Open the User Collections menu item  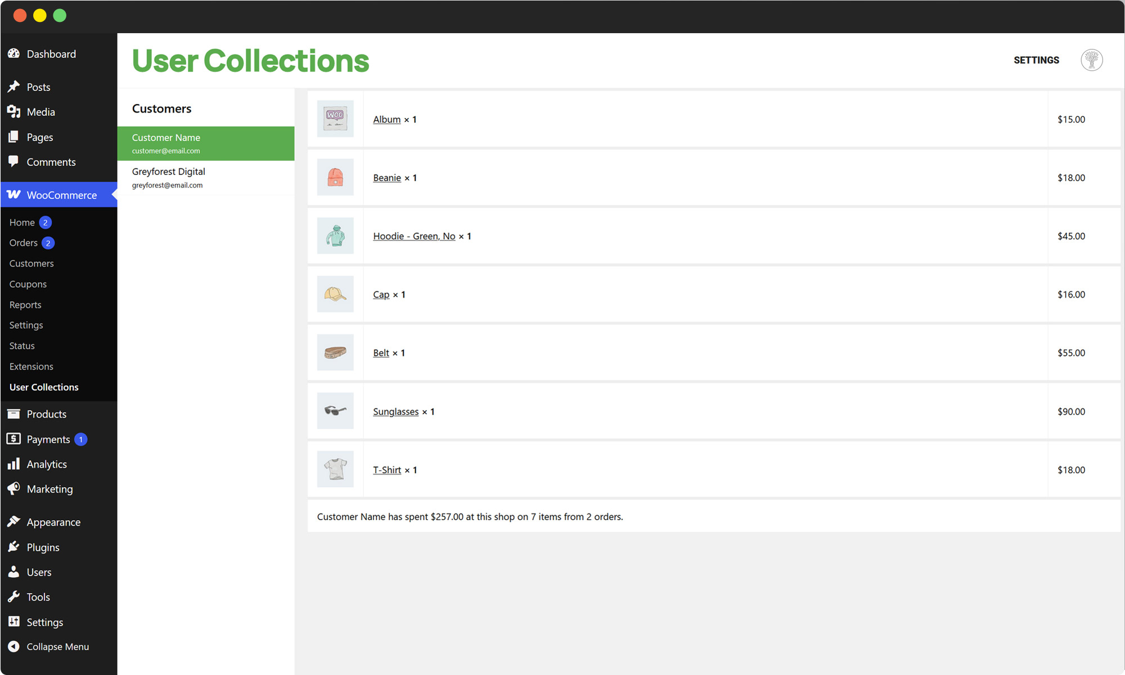[43, 387]
